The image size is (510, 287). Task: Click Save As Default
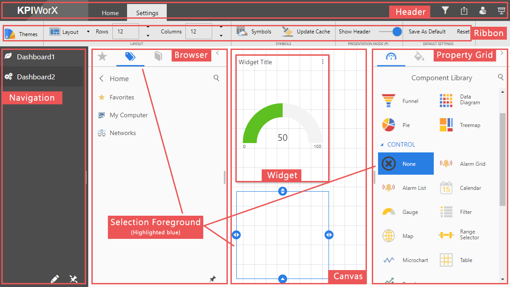tap(427, 32)
